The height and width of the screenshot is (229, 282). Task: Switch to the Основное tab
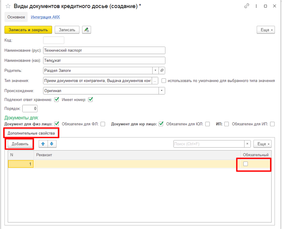(16, 17)
